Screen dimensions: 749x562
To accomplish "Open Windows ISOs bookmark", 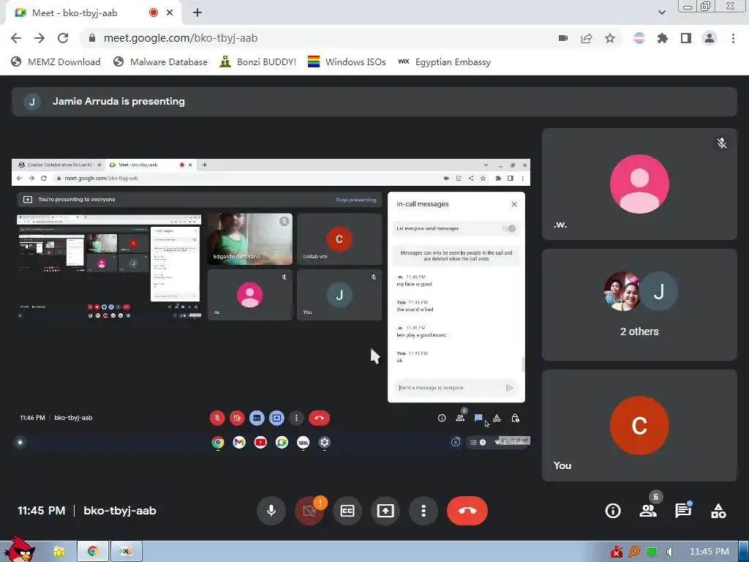I will point(347,61).
